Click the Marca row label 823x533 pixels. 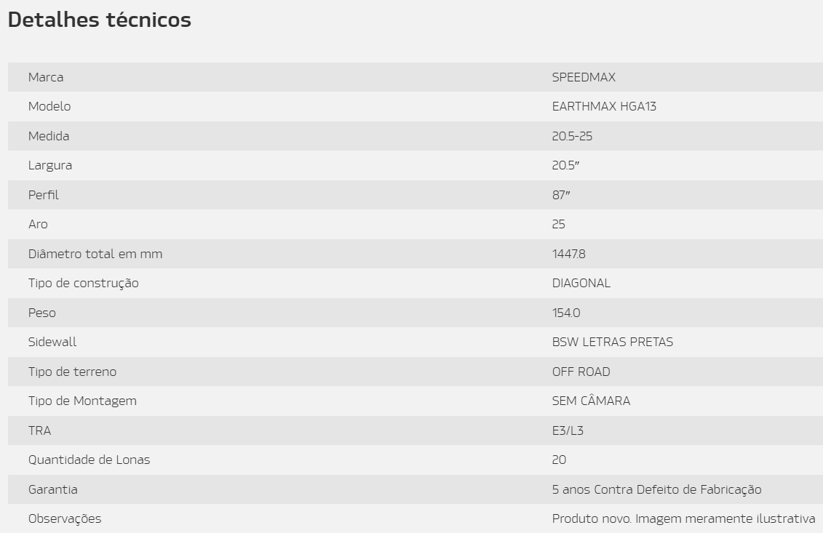click(x=46, y=77)
